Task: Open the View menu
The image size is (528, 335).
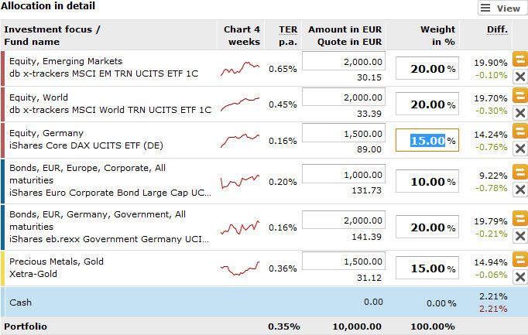Action: coord(500,9)
